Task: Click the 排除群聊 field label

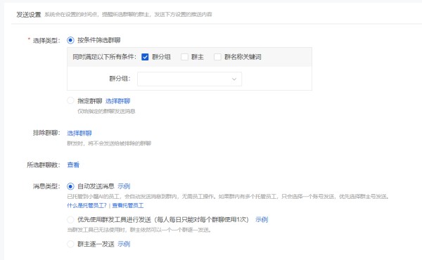Action: point(46,133)
